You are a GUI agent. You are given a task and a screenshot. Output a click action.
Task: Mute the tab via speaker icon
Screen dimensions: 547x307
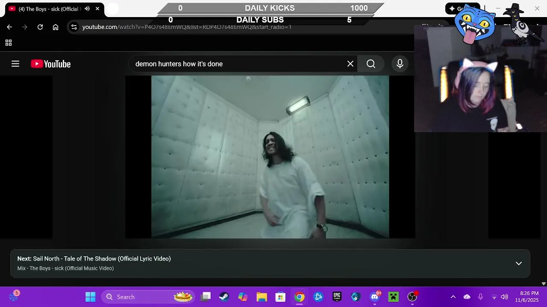pyautogui.click(x=87, y=9)
